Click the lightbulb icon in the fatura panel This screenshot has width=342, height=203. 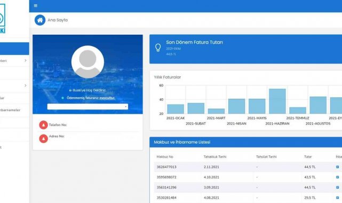(158, 48)
